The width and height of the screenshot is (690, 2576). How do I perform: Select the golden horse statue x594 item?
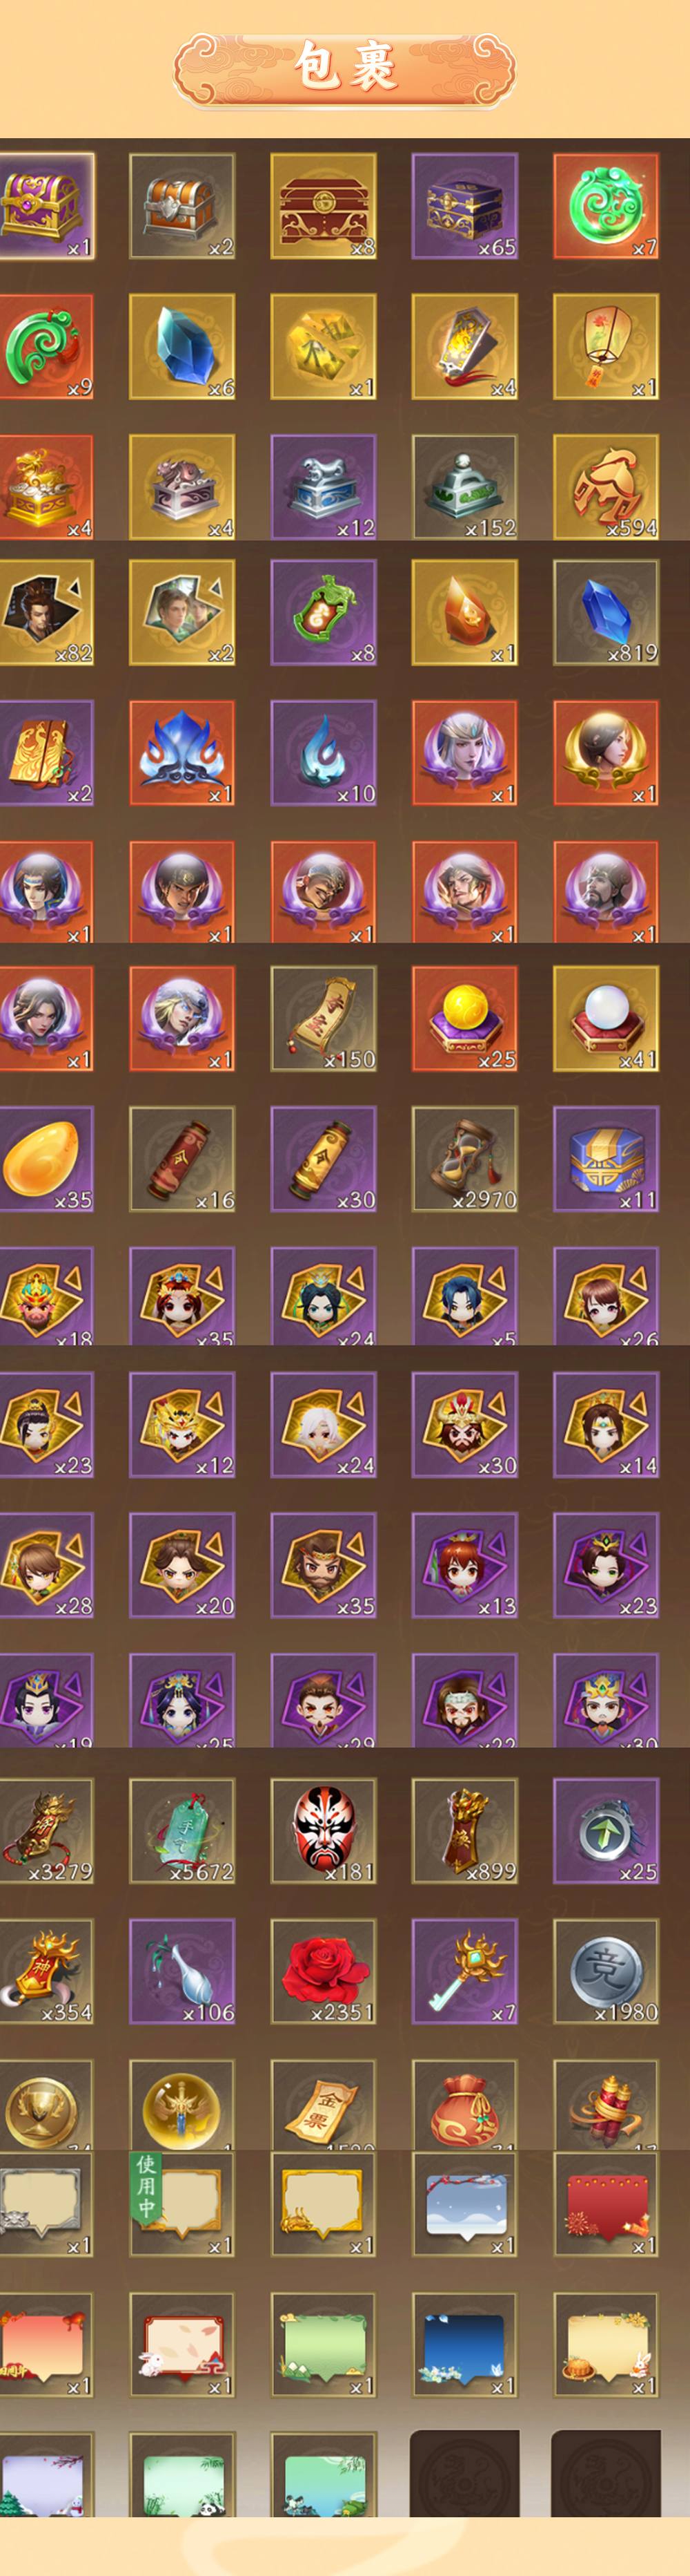pyautogui.click(x=606, y=487)
